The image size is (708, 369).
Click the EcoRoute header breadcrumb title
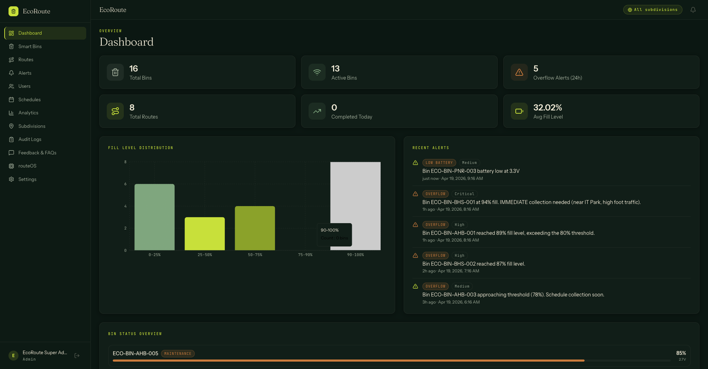113,10
